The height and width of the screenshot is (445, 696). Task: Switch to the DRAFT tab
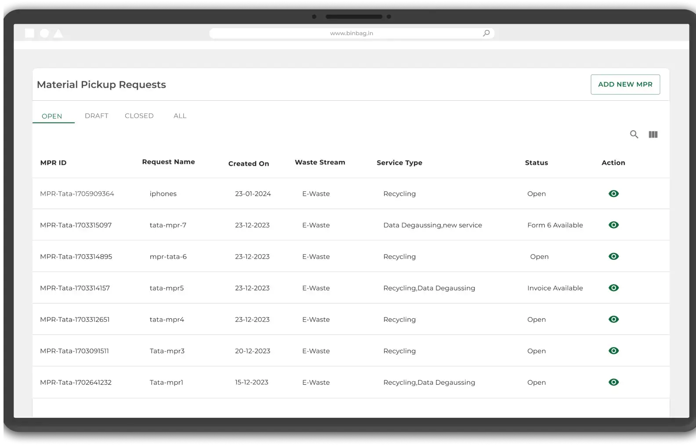[96, 116]
